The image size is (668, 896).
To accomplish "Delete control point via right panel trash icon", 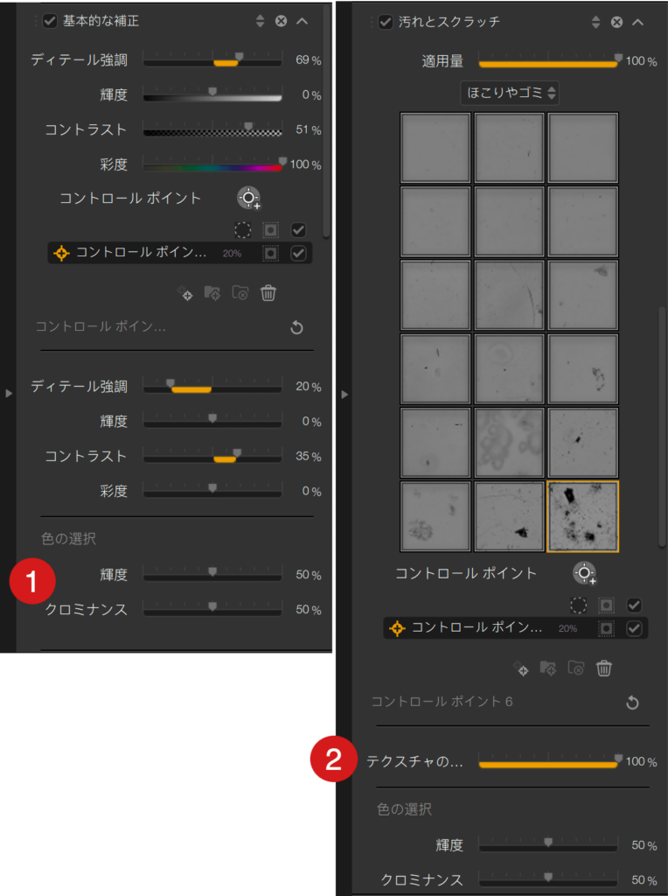I will pos(604,668).
